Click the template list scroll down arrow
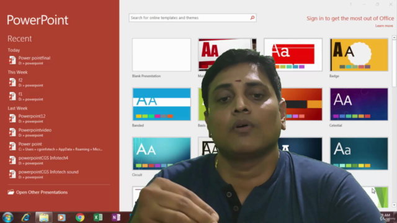The width and height of the screenshot is (397, 223). pyautogui.click(x=394, y=205)
